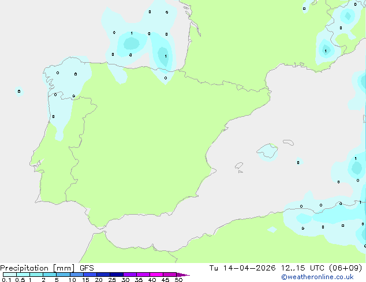Click the '(06+09)' forecast run text
The height and width of the screenshot is (282, 366).
pos(346,268)
